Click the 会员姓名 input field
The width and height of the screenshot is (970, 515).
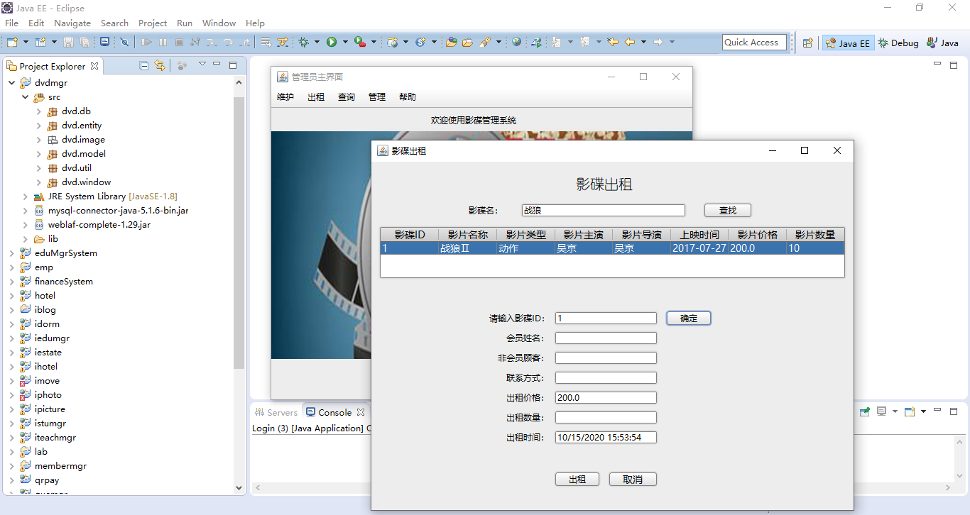606,338
